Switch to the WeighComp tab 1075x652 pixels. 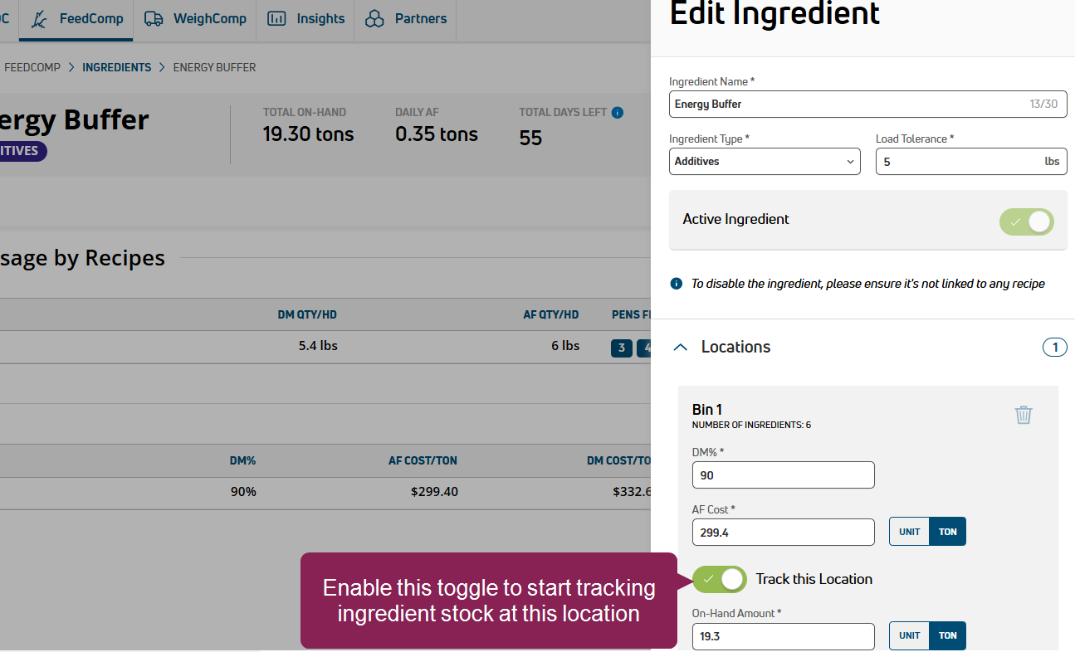[209, 18]
